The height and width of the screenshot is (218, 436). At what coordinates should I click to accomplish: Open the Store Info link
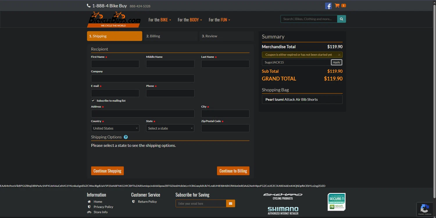[101, 212]
